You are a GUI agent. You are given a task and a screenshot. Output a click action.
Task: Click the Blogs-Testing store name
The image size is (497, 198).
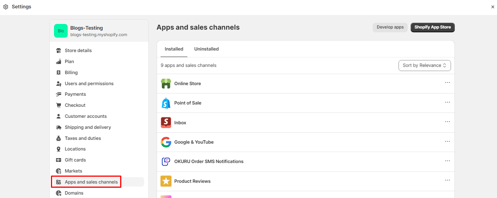87,28
